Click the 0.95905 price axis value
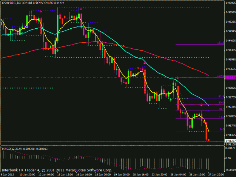The image size is (236, 177). [x=231, y=3]
